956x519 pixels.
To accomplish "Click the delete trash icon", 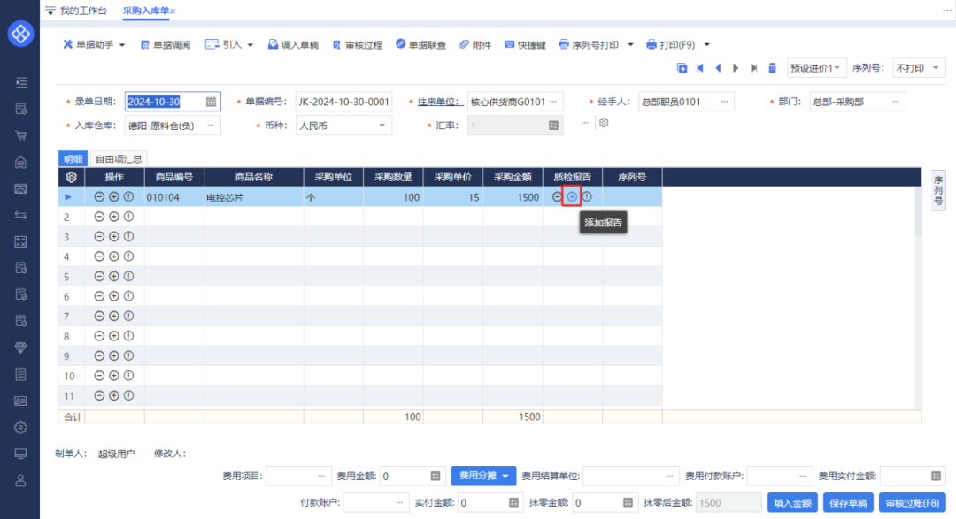I will click(772, 67).
